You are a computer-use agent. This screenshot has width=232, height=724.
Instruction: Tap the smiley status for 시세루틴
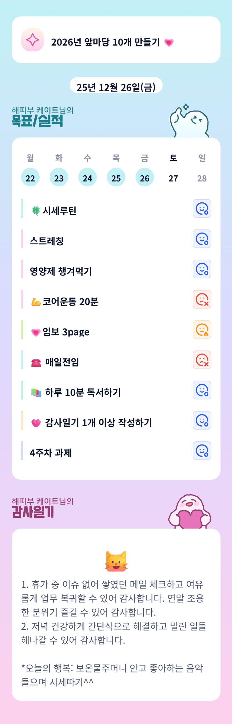click(x=202, y=209)
